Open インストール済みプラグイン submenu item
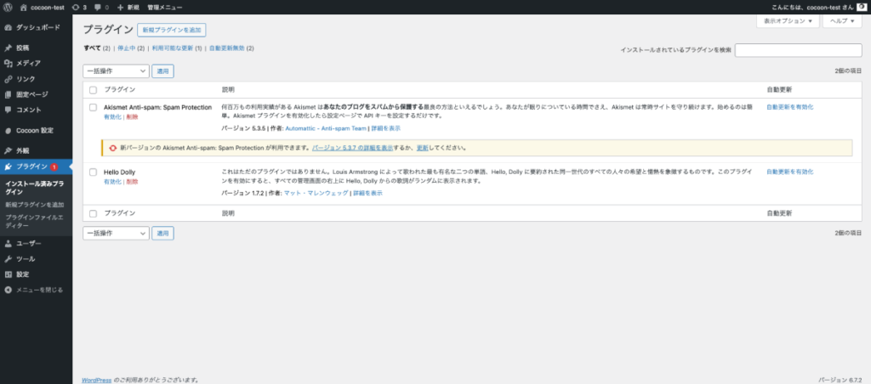This screenshot has height=384, width=871. 34,188
